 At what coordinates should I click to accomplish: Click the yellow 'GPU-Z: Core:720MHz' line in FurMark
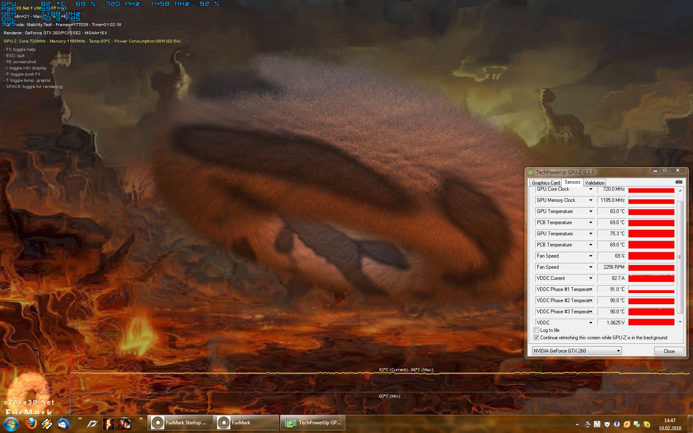tap(92, 41)
